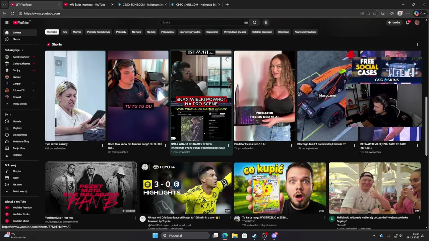
Task: Go to Główna home in sidebar
Action: [21, 32]
